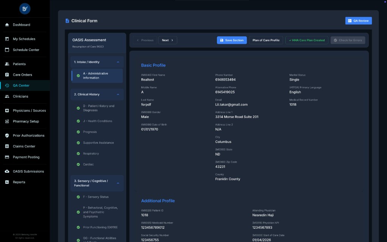Go to Patients in sidebar
This screenshot has width=387, height=242.
coord(25,64)
